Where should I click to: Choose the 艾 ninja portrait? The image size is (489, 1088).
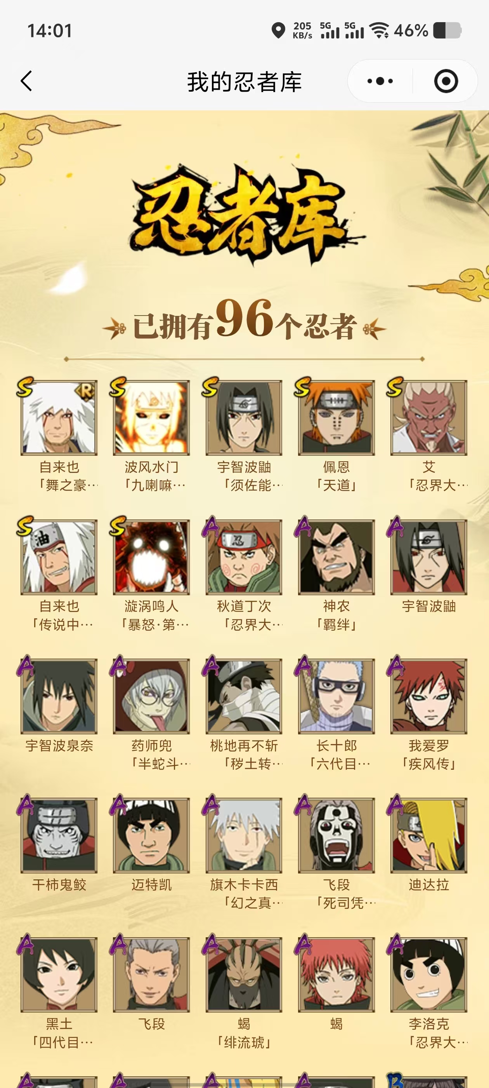(429, 418)
